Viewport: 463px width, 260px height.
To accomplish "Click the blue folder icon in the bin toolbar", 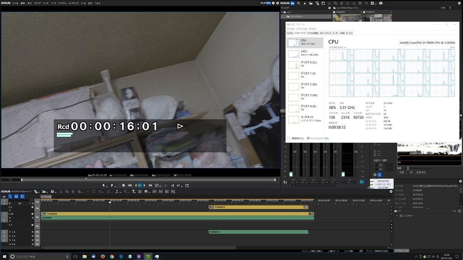I will (x=293, y=3).
